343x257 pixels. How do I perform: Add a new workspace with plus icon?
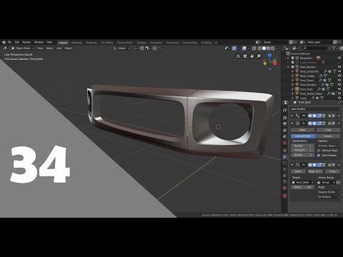(216, 43)
